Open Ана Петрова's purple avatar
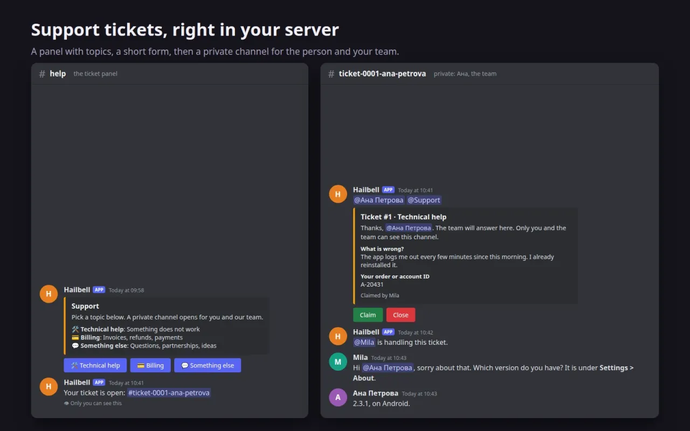The height and width of the screenshot is (431, 690). [x=338, y=398]
